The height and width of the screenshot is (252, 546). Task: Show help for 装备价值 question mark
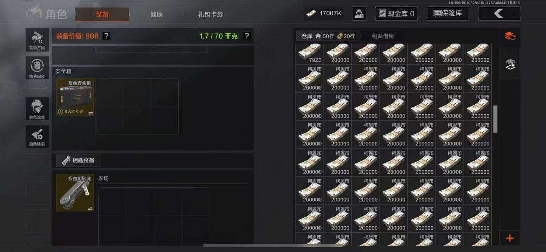pos(107,36)
